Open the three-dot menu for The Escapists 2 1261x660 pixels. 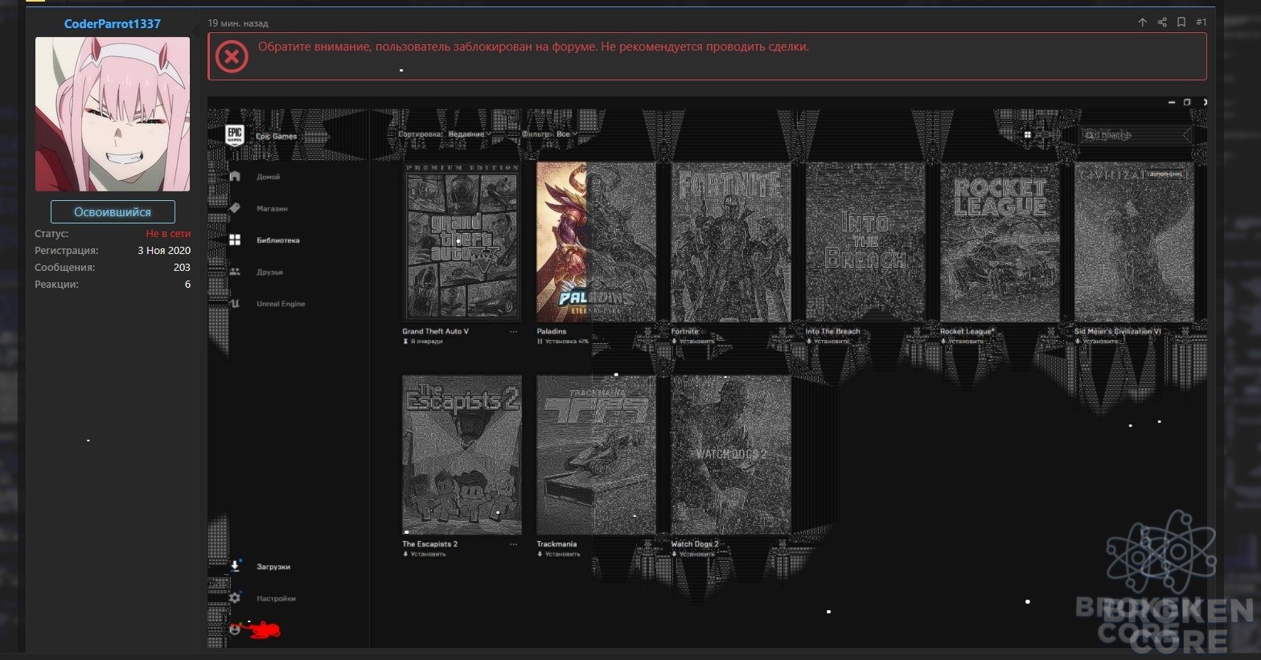click(513, 544)
